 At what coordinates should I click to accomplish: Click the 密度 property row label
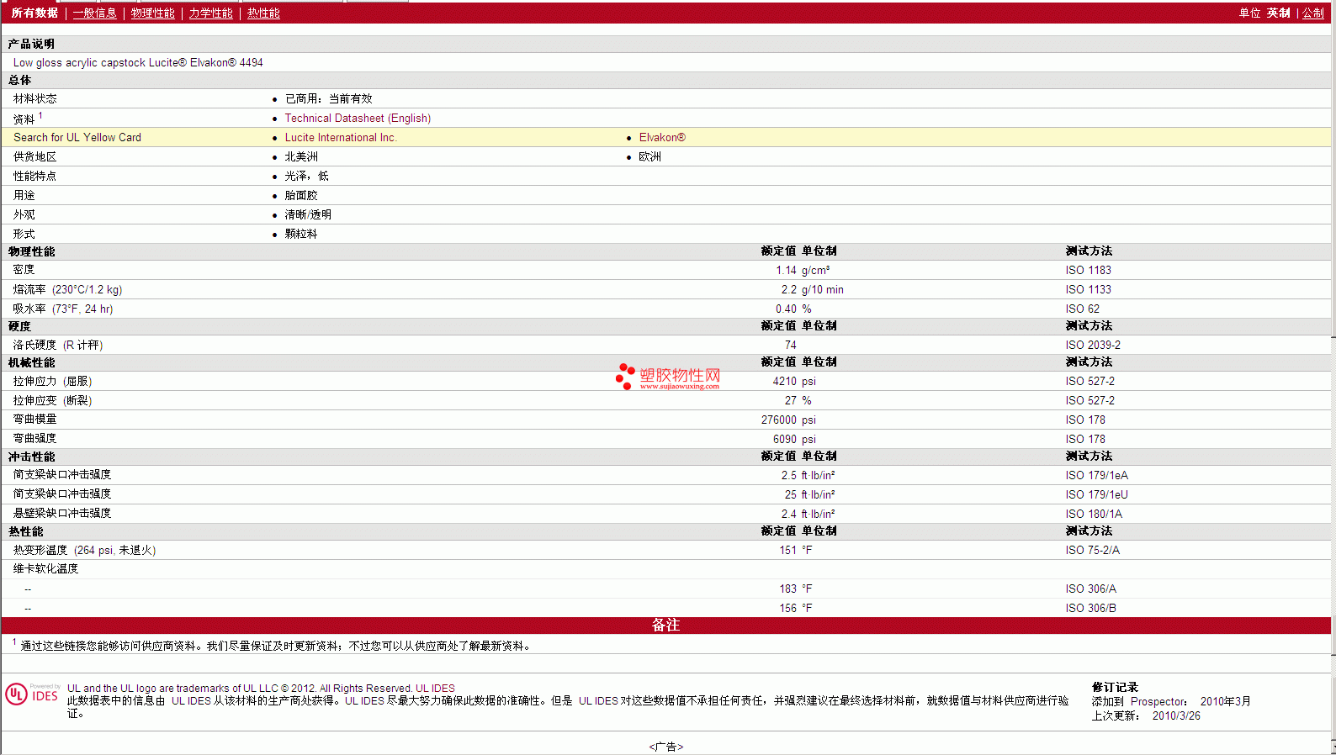tap(24, 270)
